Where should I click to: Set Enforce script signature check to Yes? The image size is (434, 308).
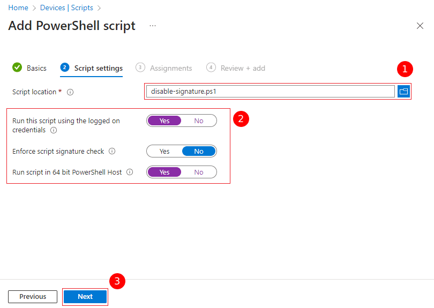pos(164,152)
